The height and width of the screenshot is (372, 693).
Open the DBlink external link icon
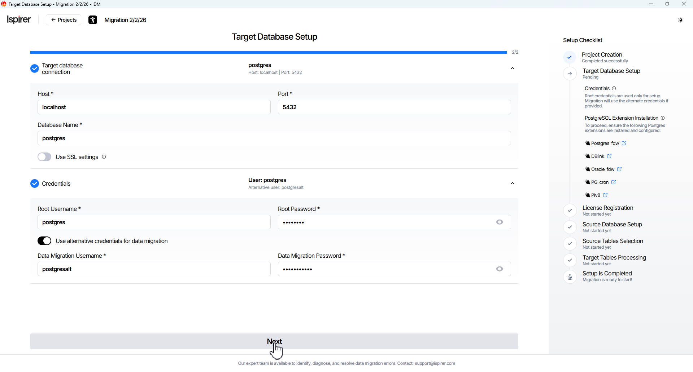point(609,156)
